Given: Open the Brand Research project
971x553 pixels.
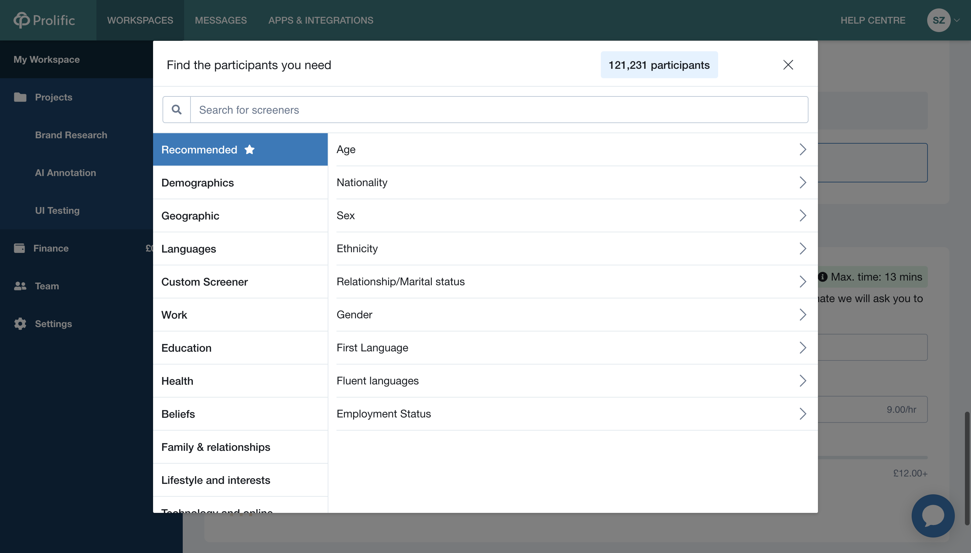Looking at the screenshot, I should click(x=71, y=135).
